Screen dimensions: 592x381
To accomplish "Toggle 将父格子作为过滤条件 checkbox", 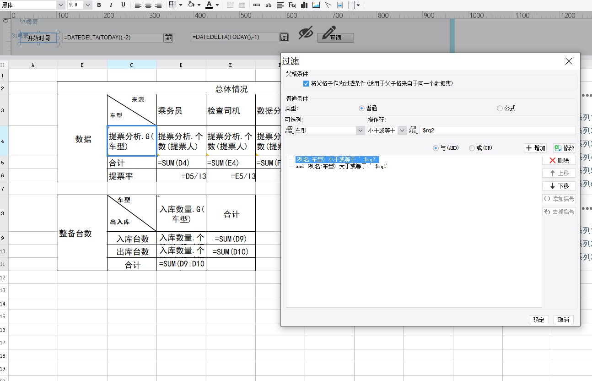I will (x=306, y=84).
